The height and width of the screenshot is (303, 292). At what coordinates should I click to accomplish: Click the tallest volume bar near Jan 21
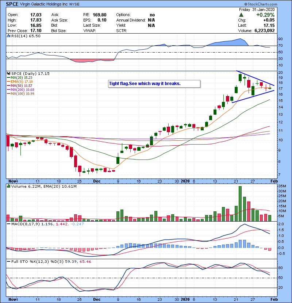[x=240, y=204]
